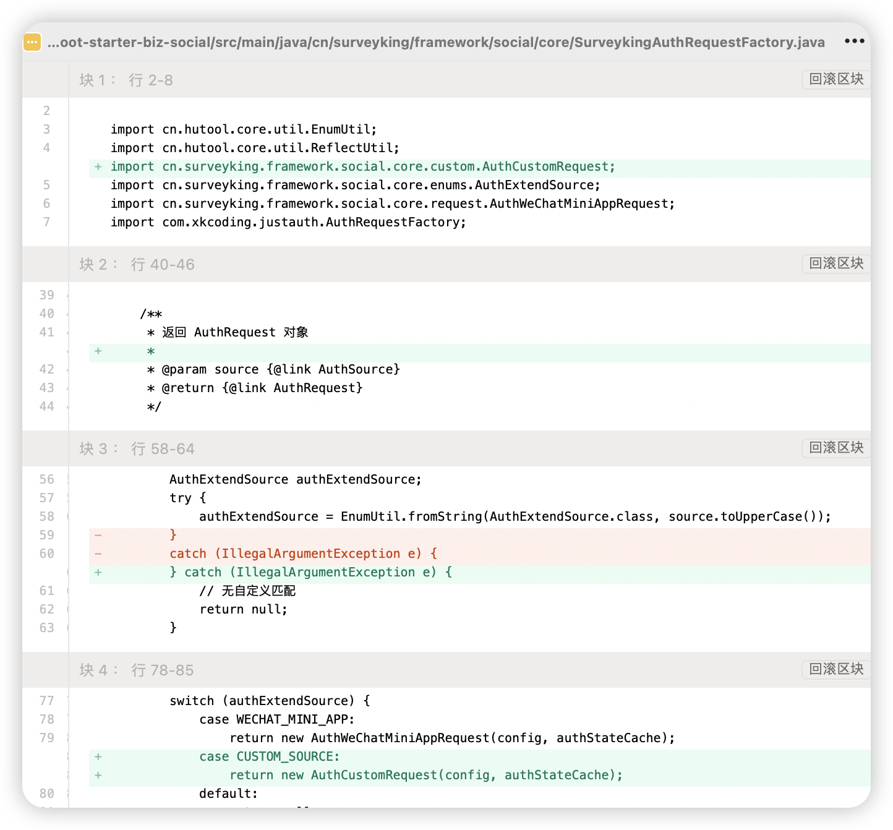This screenshot has height=830, width=893.
Task: Click the 'return null;' line
Action: tap(244, 609)
